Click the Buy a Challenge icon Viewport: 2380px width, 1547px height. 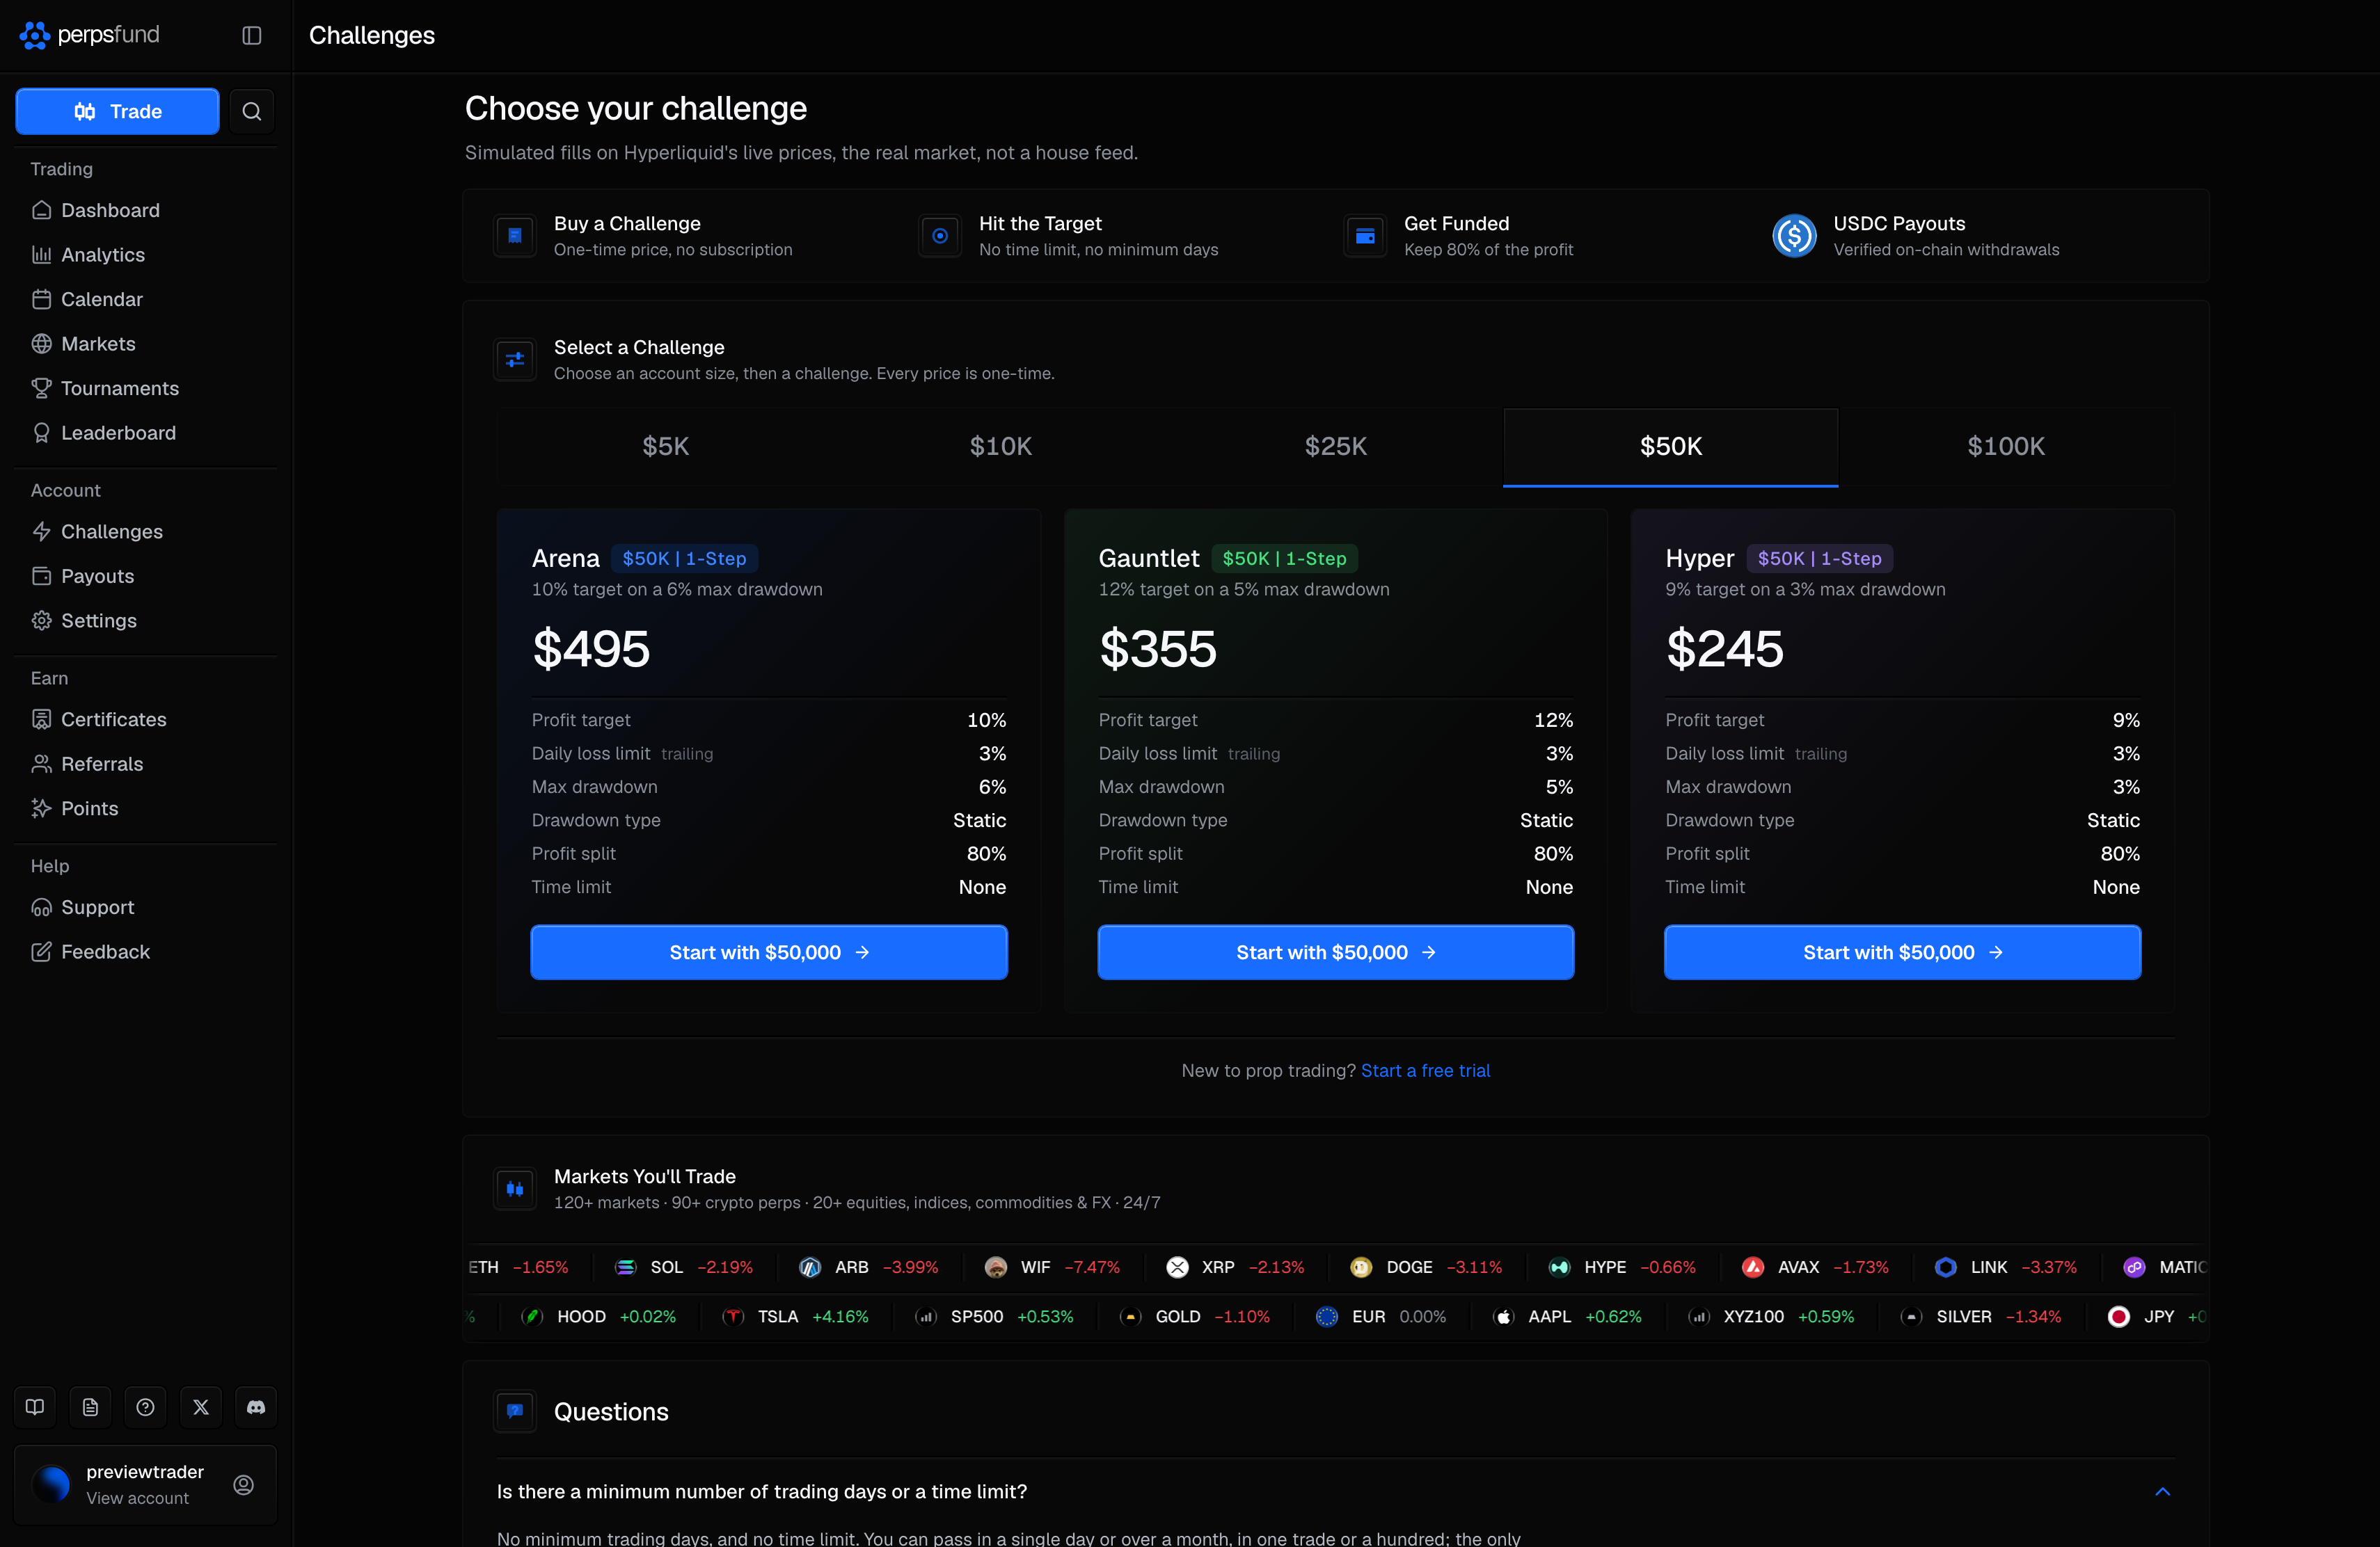[515, 236]
